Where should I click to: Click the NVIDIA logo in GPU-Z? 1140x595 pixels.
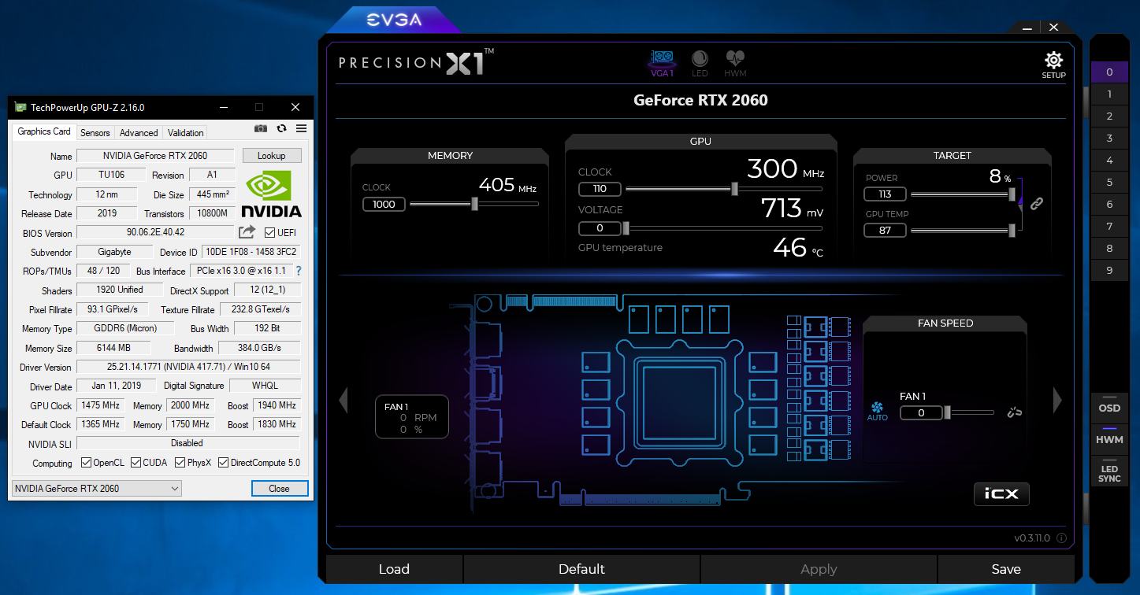pos(271,194)
